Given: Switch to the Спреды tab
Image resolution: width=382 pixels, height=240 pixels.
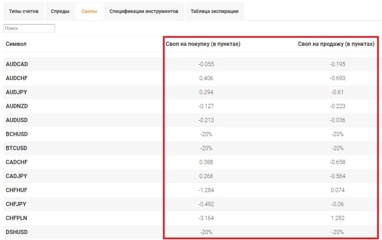Looking at the screenshot, I should (60, 11).
